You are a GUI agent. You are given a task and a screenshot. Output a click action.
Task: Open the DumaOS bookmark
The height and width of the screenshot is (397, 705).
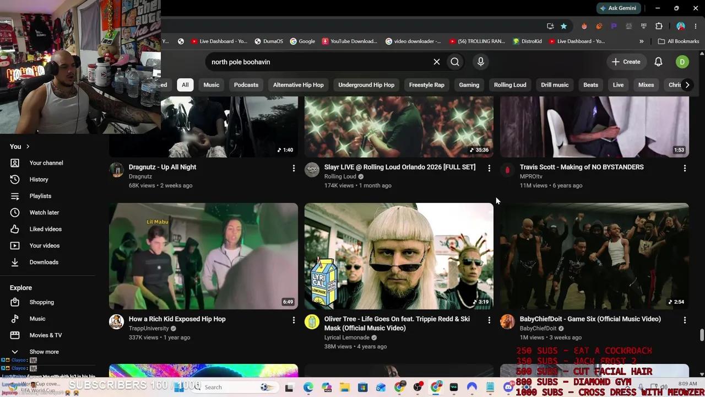(x=268, y=41)
